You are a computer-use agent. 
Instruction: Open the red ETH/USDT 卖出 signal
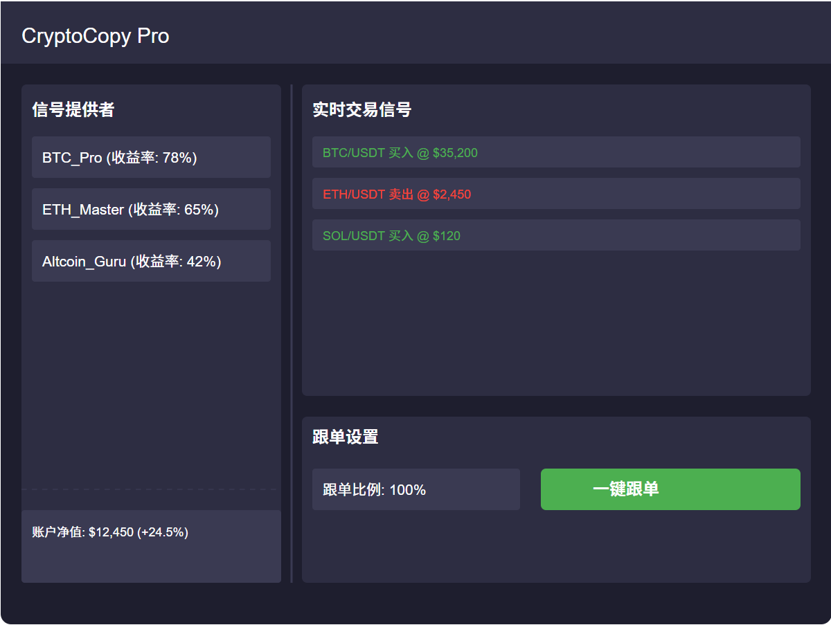(555, 194)
